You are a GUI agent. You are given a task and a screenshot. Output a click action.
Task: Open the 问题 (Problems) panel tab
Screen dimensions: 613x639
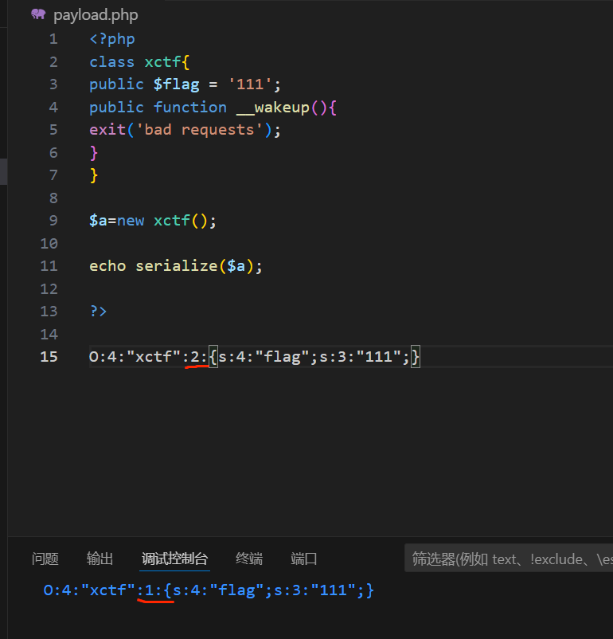tap(45, 559)
